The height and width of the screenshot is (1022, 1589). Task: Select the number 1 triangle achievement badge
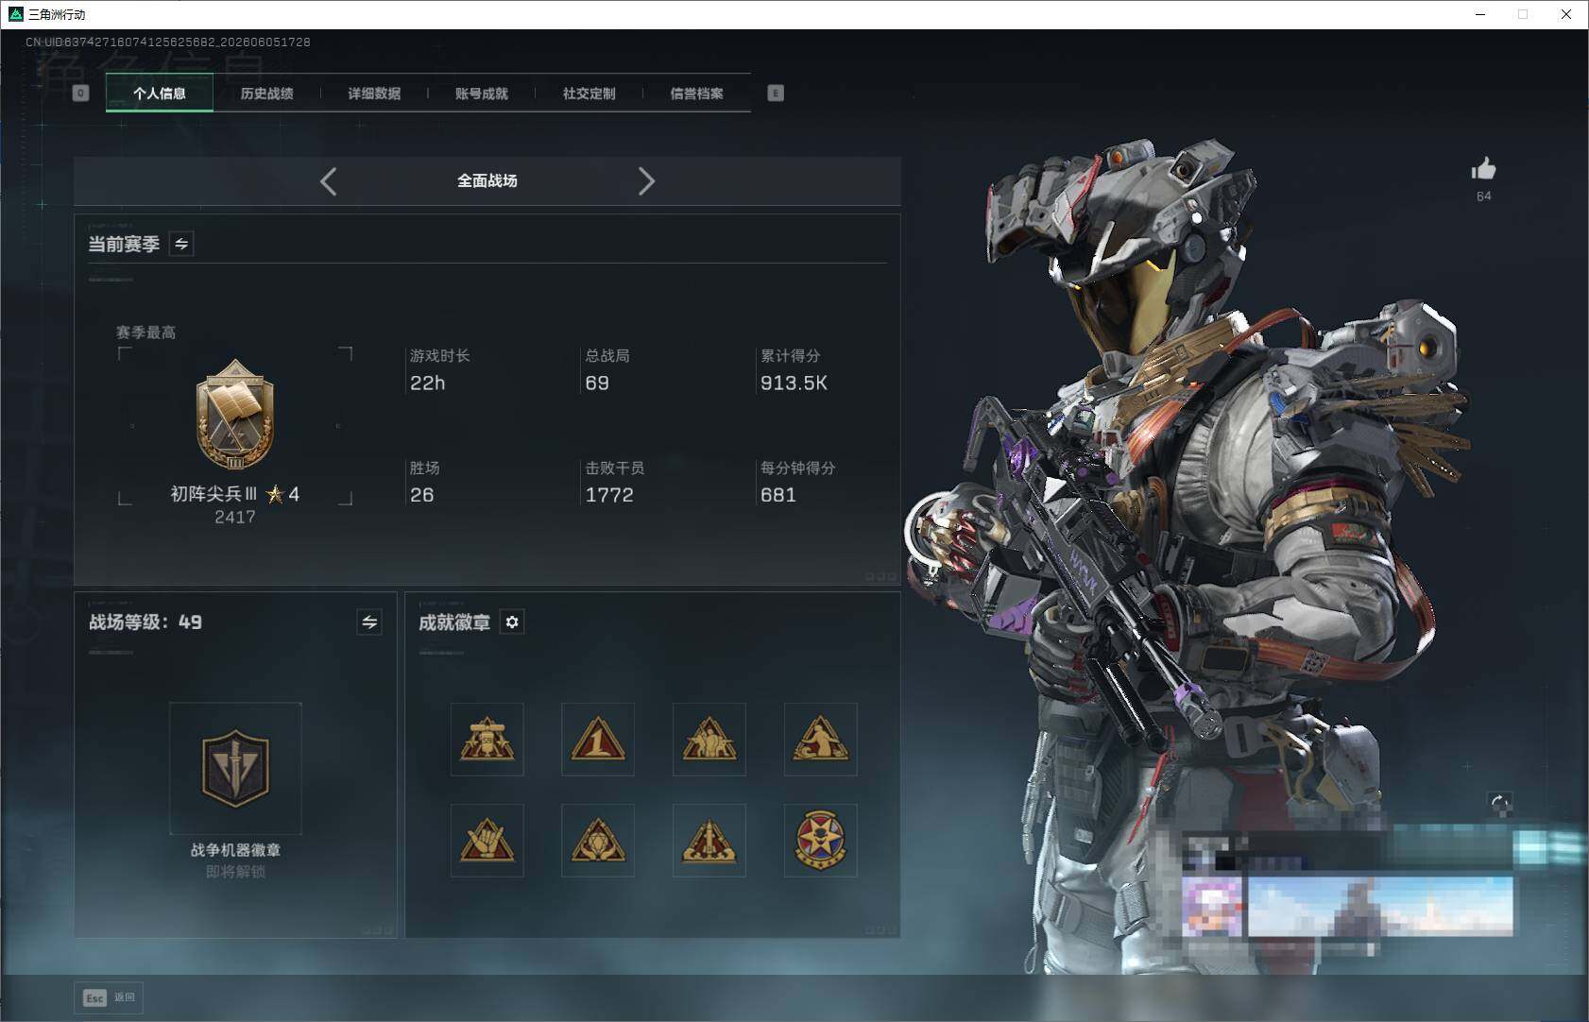click(598, 740)
